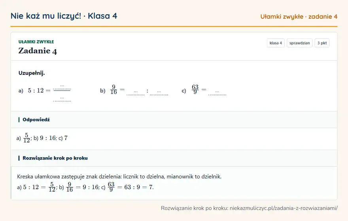Click the answer fraction 5/12 under Odpowiedź

pos(26,138)
